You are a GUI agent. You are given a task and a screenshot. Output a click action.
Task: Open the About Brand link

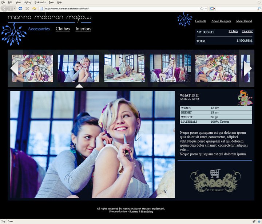tap(244, 21)
